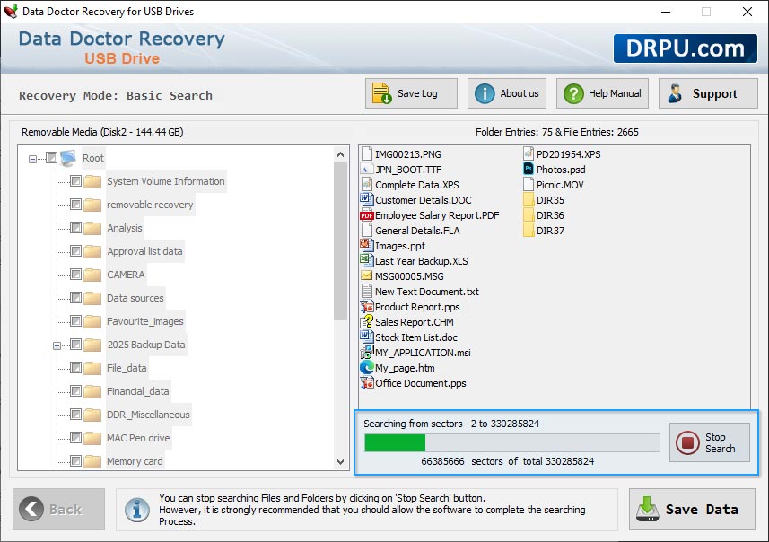Select the DIR37 folder icon

(x=529, y=230)
